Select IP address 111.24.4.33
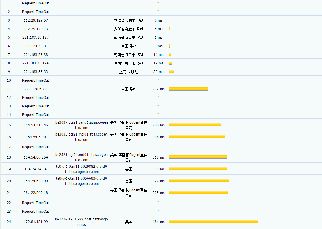 (x=36, y=46)
